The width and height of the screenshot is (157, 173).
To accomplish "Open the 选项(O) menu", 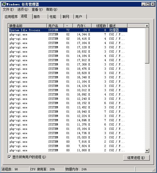I will pyautogui.click(x=23, y=9).
